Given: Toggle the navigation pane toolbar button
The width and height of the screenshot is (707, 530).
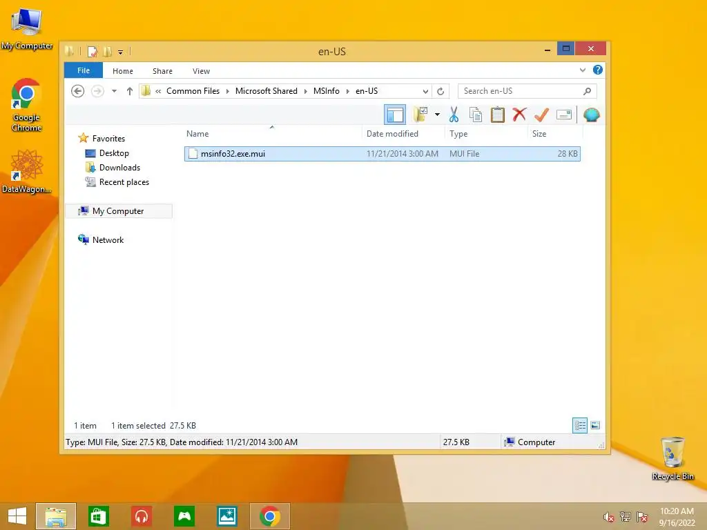Looking at the screenshot, I should tap(395, 115).
